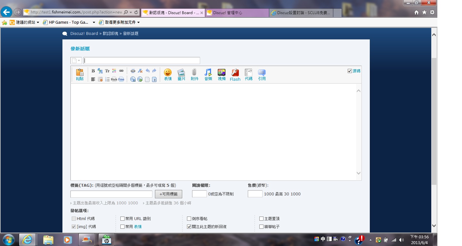
Task: Open the 表情 link in post options
Action: click(x=138, y=227)
